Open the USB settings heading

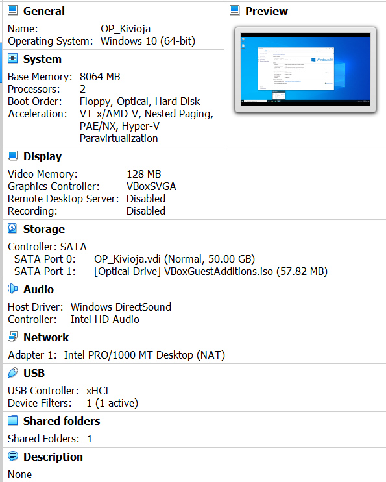point(34,373)
